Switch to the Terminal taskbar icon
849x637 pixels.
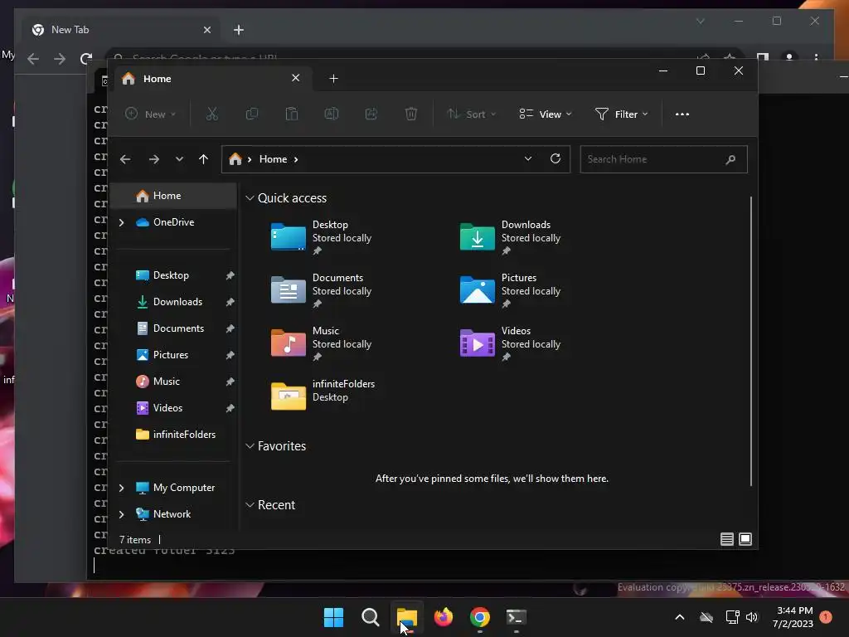[516, 617]
